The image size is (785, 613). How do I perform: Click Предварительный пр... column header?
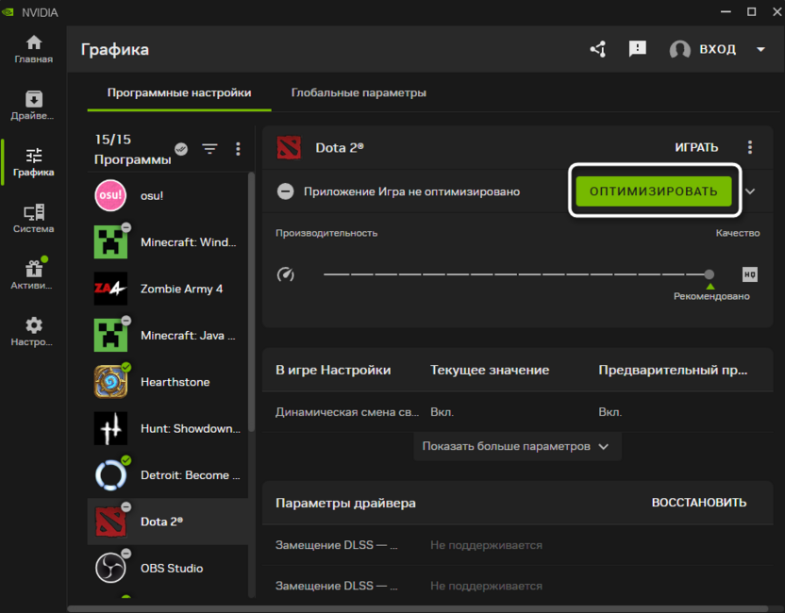pyautogui.click(x=673, y=370)
